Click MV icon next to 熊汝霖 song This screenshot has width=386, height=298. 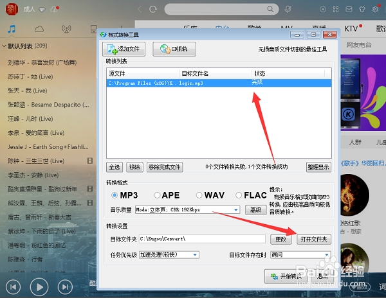90,203
